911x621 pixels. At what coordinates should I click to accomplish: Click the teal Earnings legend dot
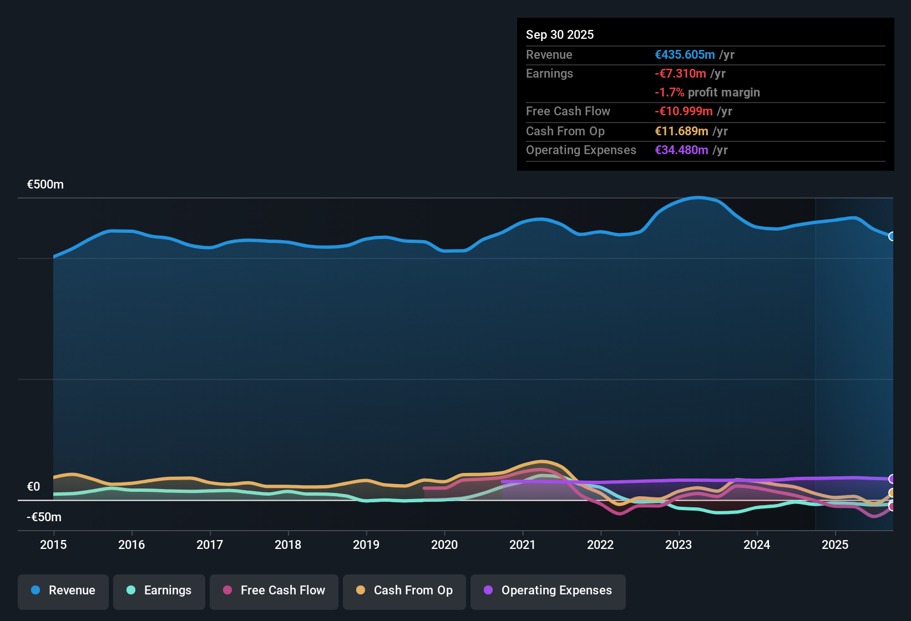point(131,590)
